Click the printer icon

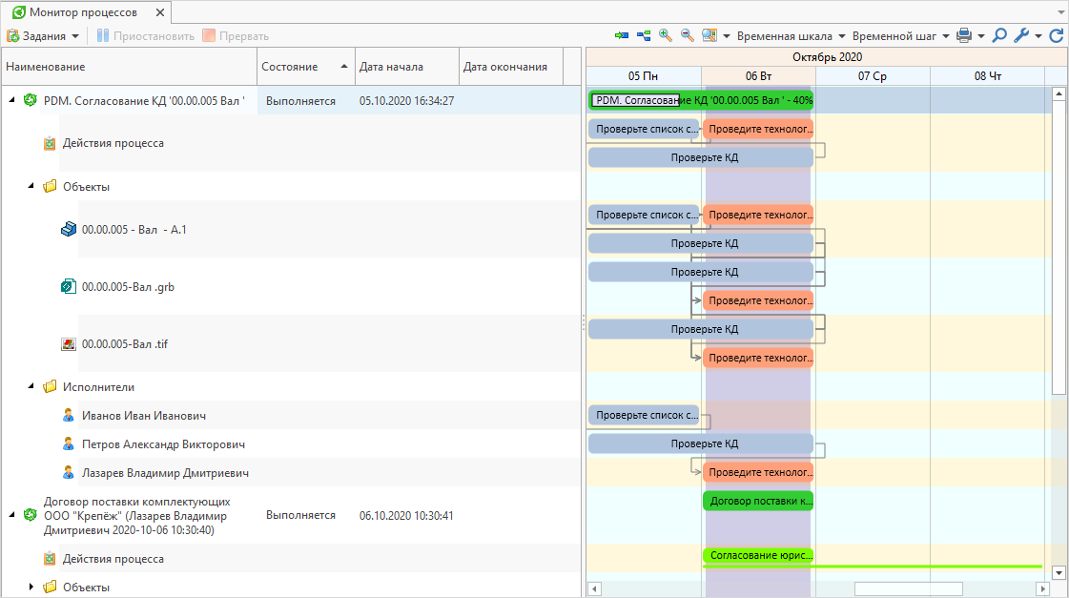(963, 35)
